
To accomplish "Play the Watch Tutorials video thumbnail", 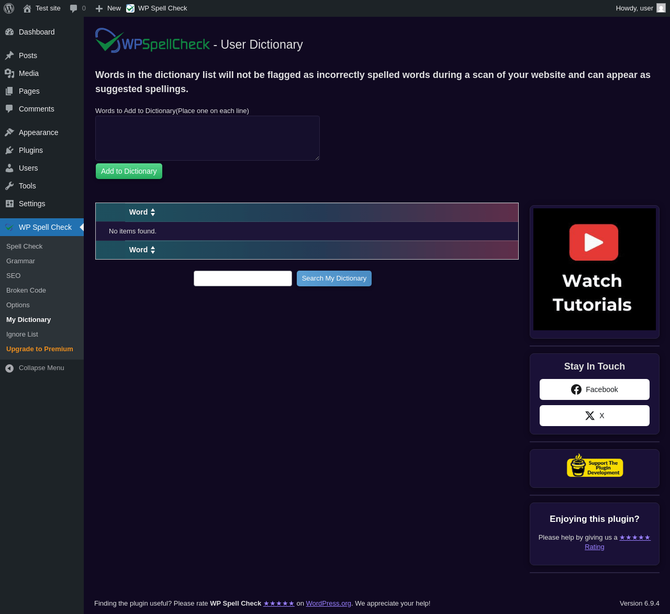I will [595, 269].
